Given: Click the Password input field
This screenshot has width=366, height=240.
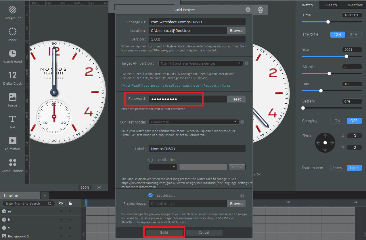Looking at the screenshot, I should pyautogui.click(x=188, y=99).
